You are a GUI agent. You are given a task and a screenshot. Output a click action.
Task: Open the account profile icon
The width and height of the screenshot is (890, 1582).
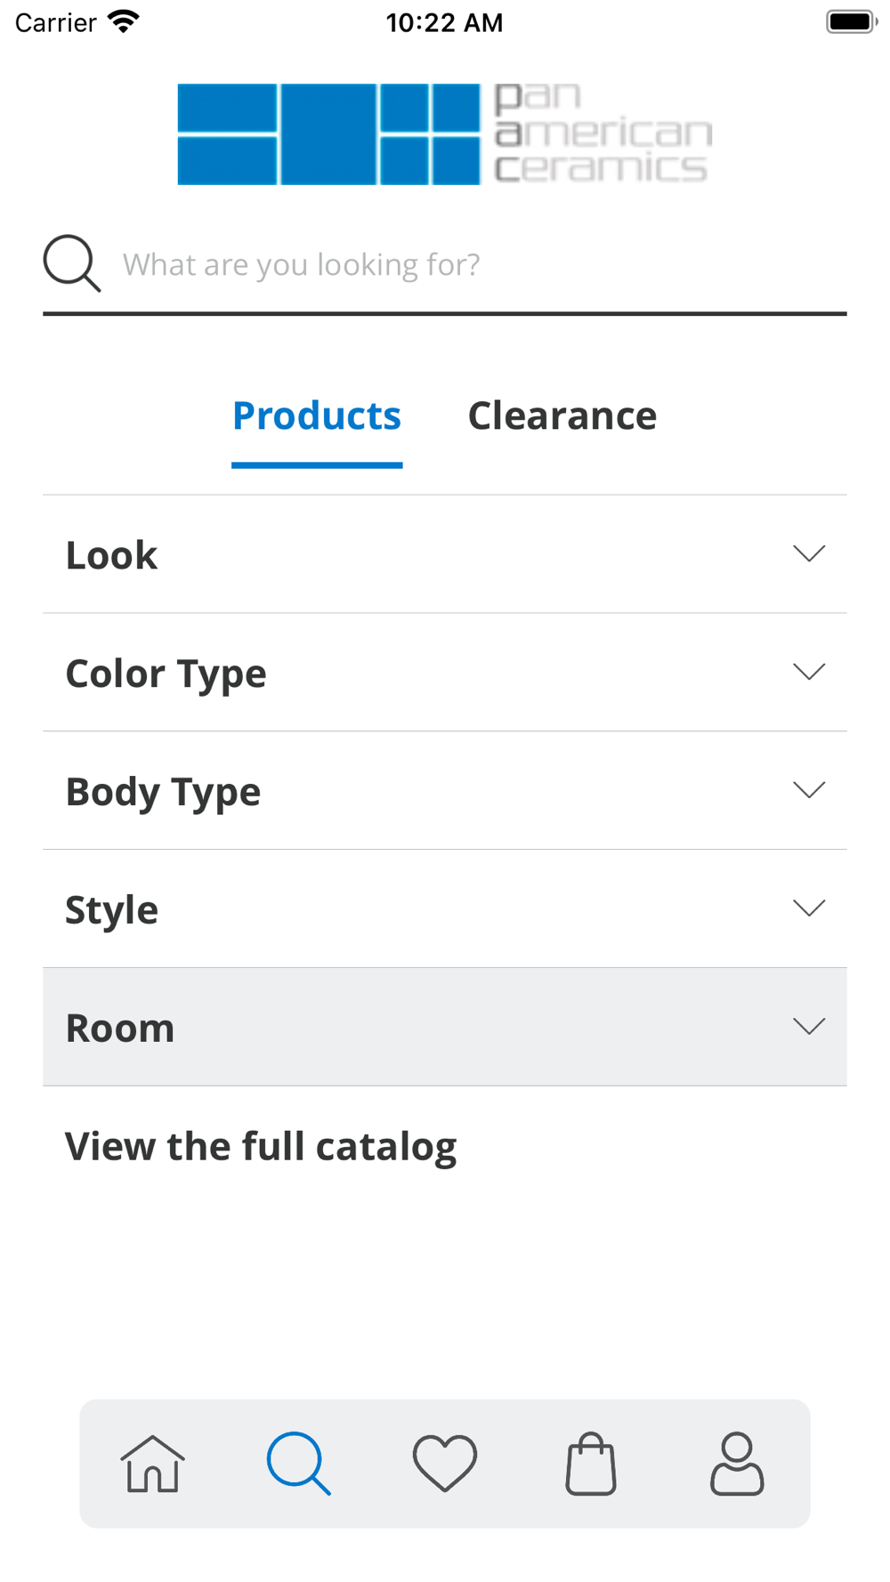click(x=737, y=1464)
